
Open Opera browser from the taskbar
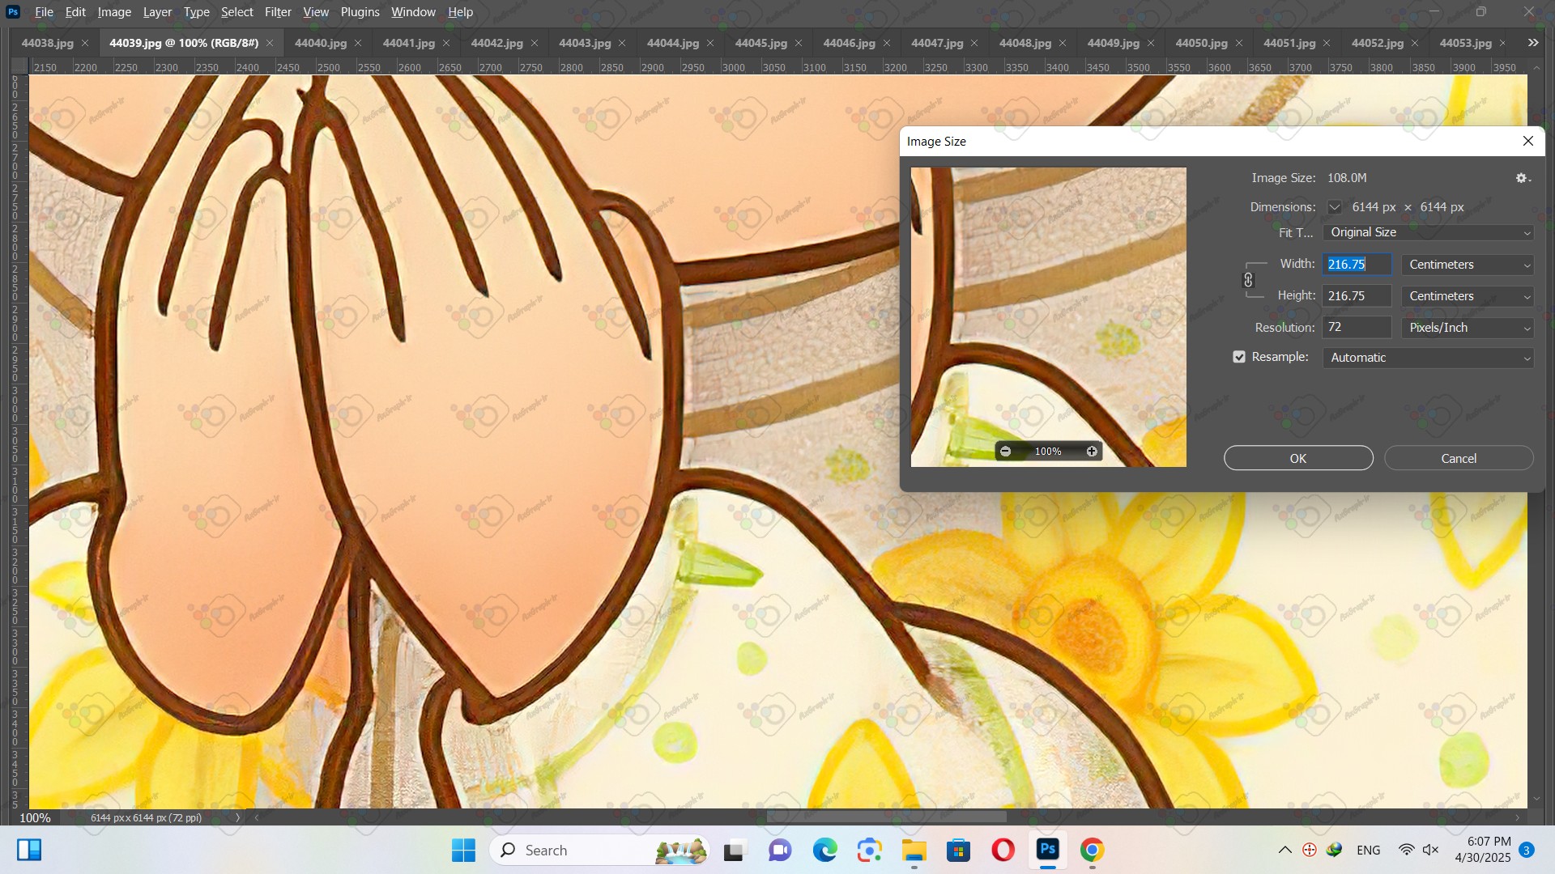[x=1003, y=851]
